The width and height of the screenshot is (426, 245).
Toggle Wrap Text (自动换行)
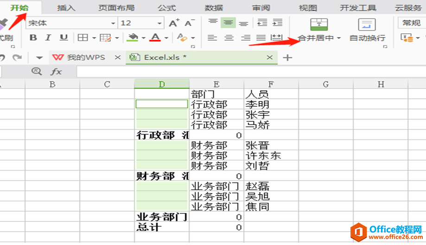click(367, 30)
